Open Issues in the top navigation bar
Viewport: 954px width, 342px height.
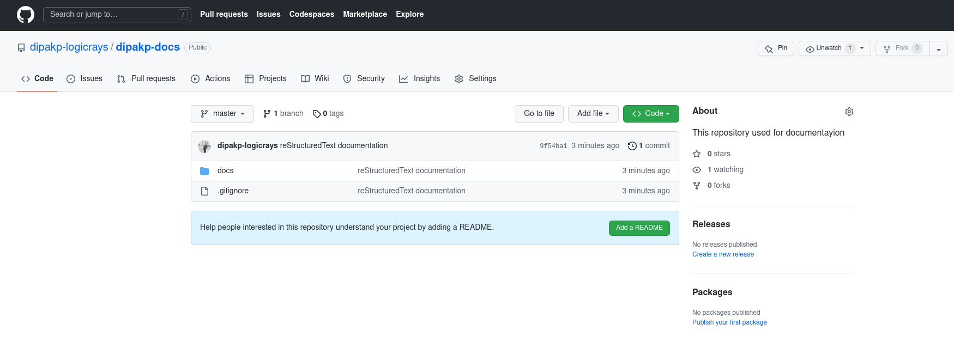[269, 15]
